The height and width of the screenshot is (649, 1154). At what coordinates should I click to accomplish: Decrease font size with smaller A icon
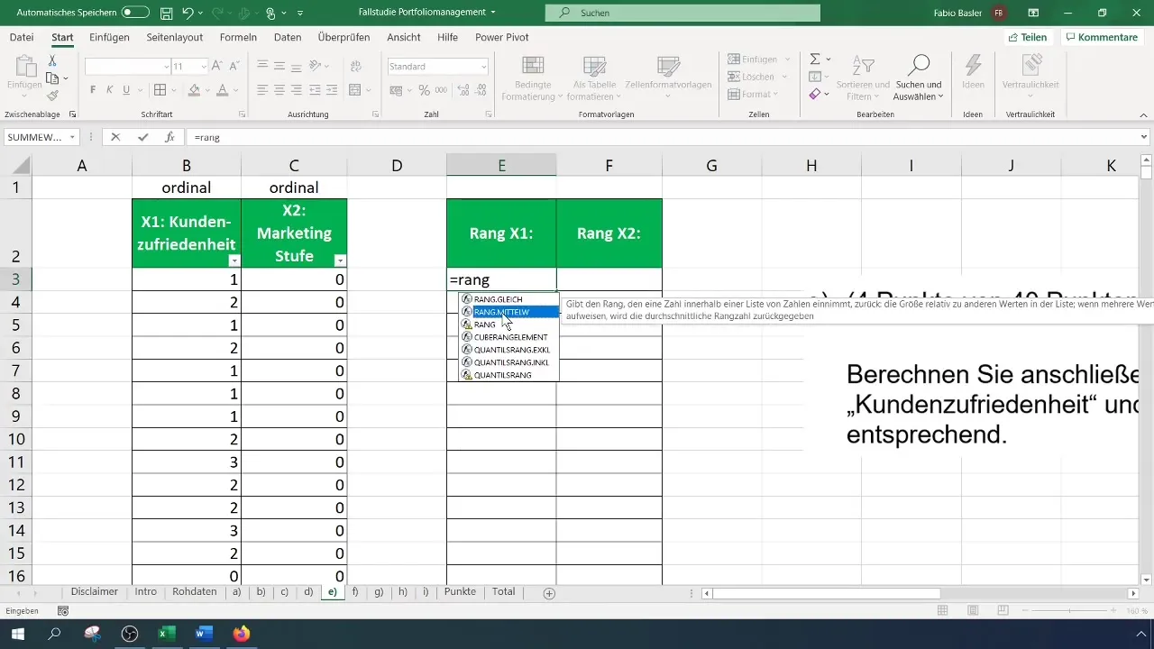(x=235, y=66)
